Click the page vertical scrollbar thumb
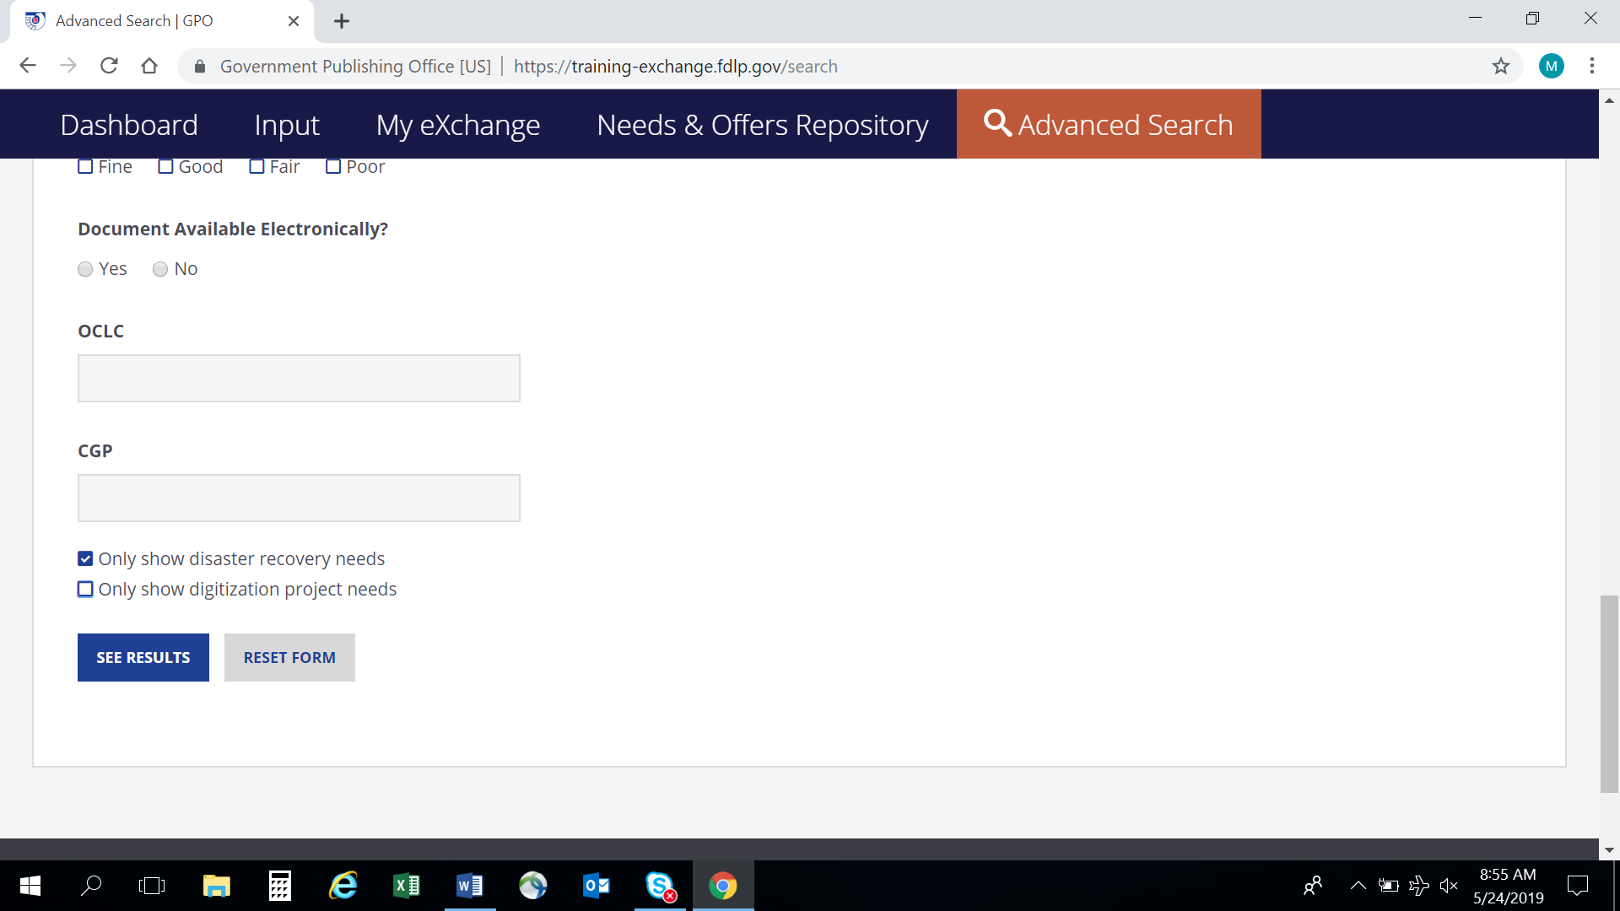This screenshot has height=911, width=1620. pyautogui.click(x=1609, y=694)
